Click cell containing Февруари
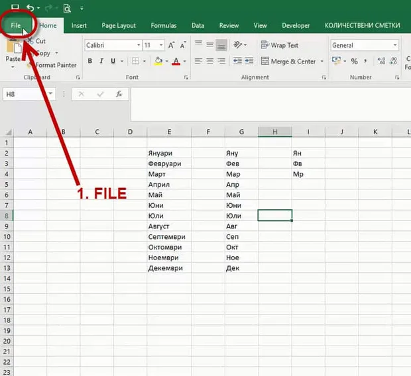Viewport: 411px width, 376px height. click(169, 164)
